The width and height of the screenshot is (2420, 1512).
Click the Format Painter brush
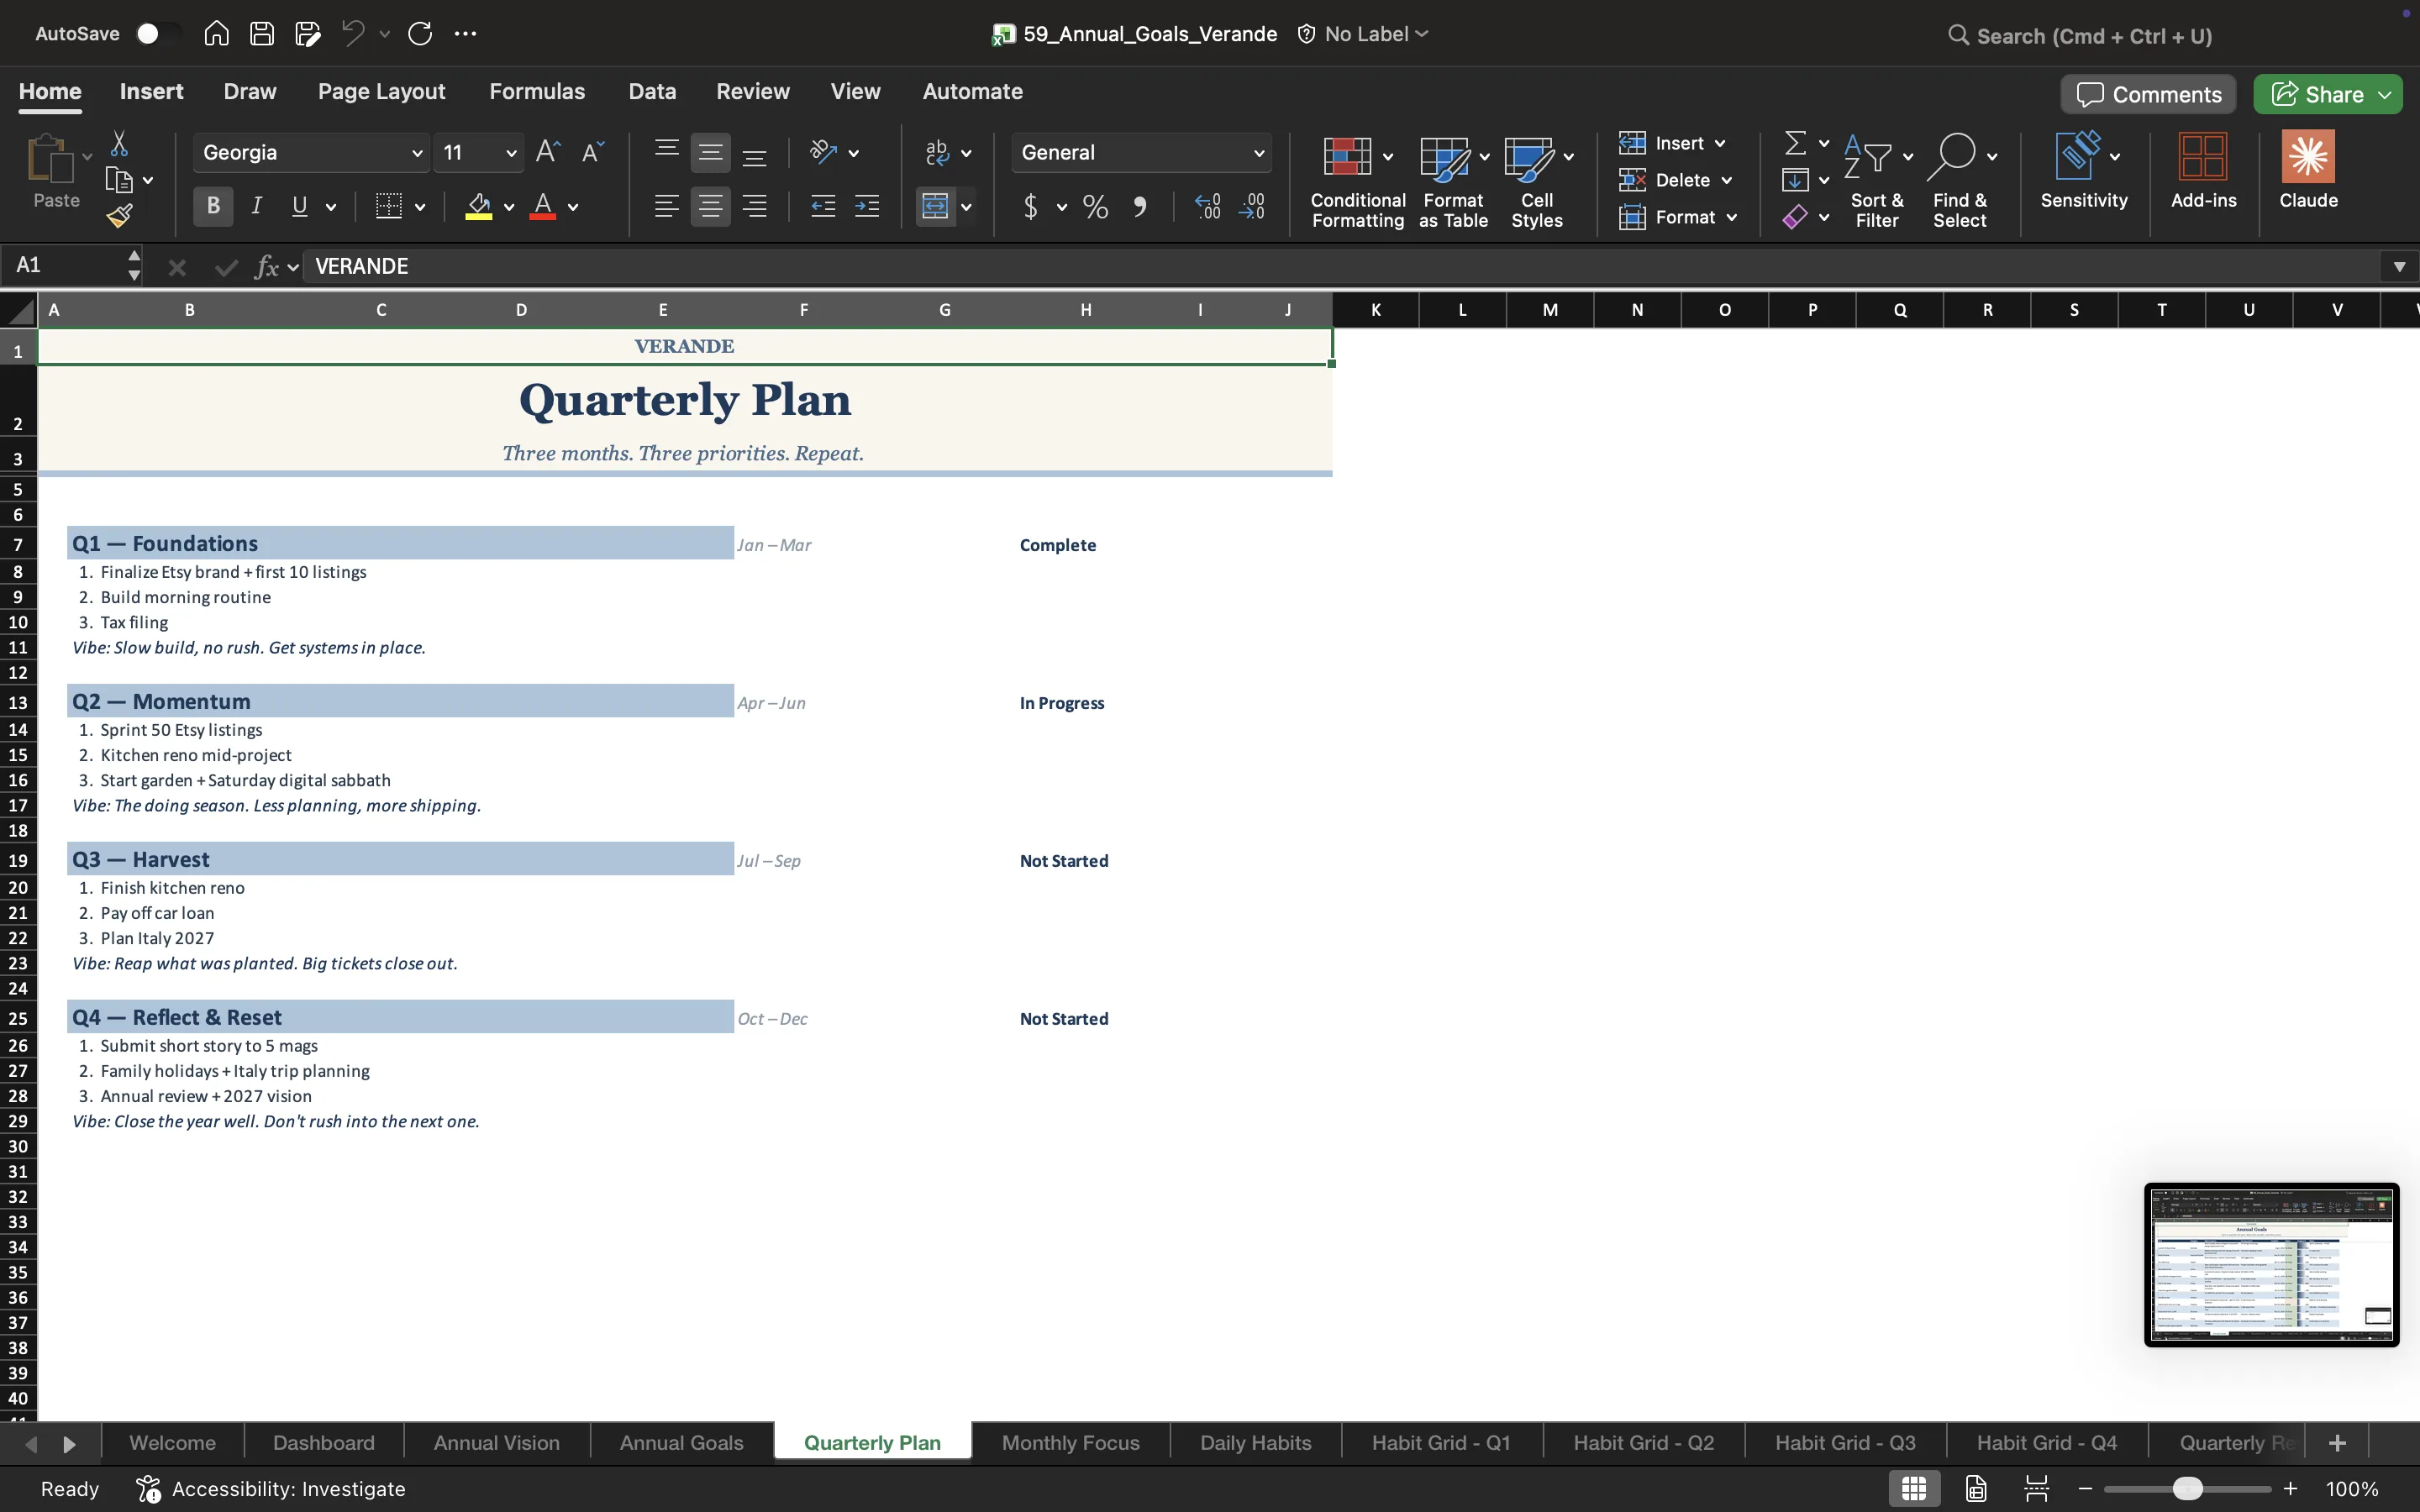(120, 215)
